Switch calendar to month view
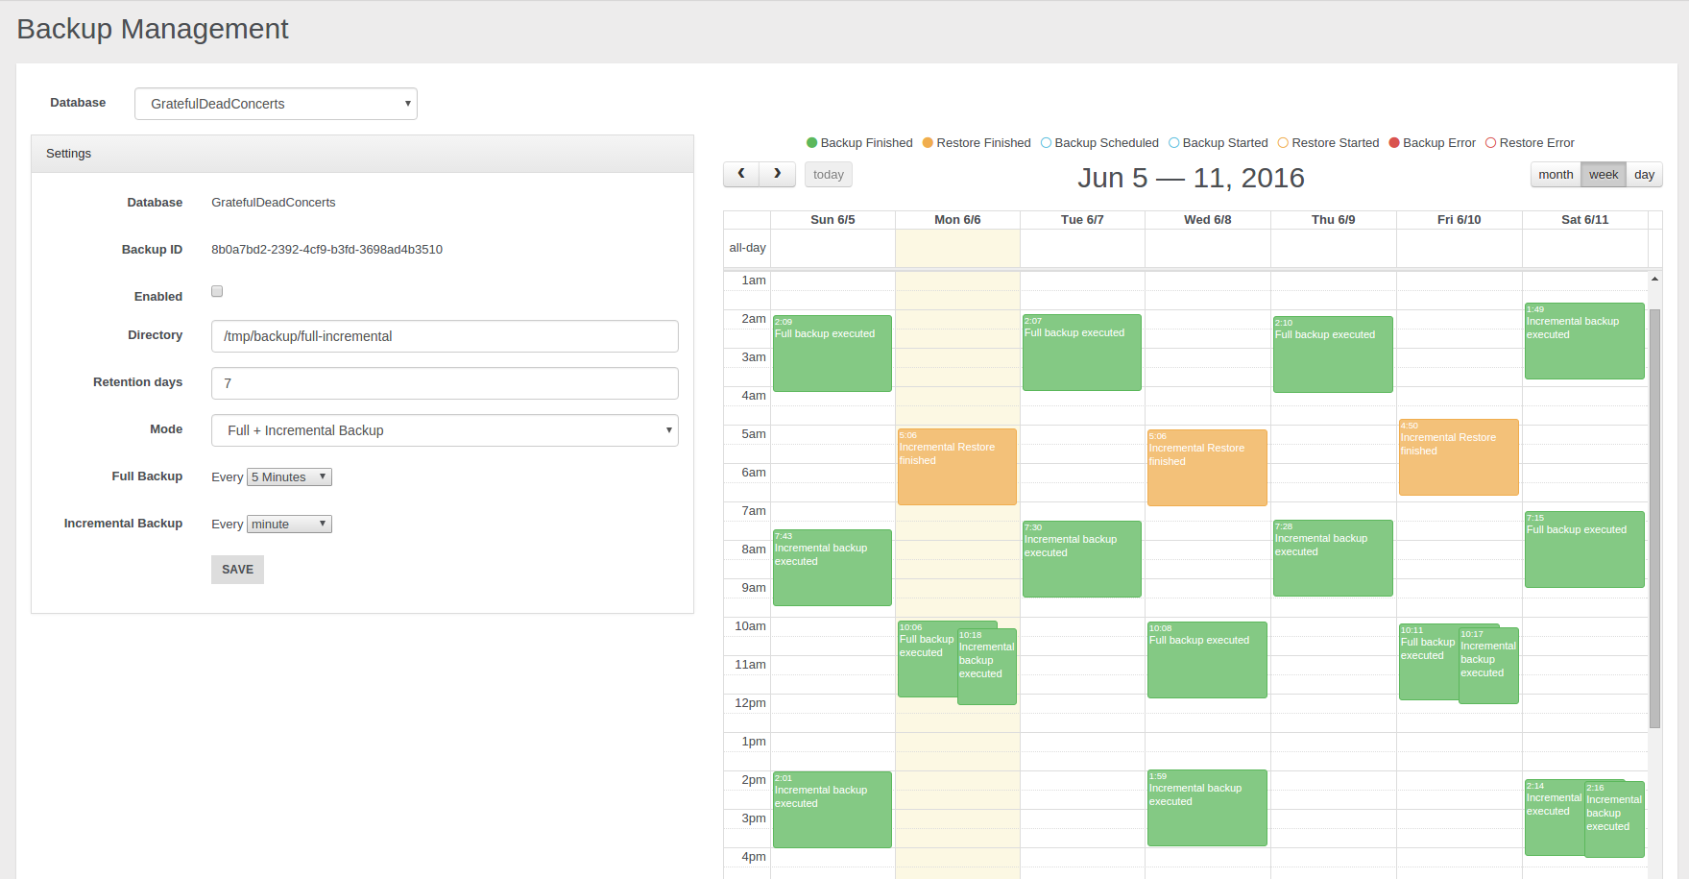The height and width of the screenshot is (879, 1689). tap(1556, 175)
